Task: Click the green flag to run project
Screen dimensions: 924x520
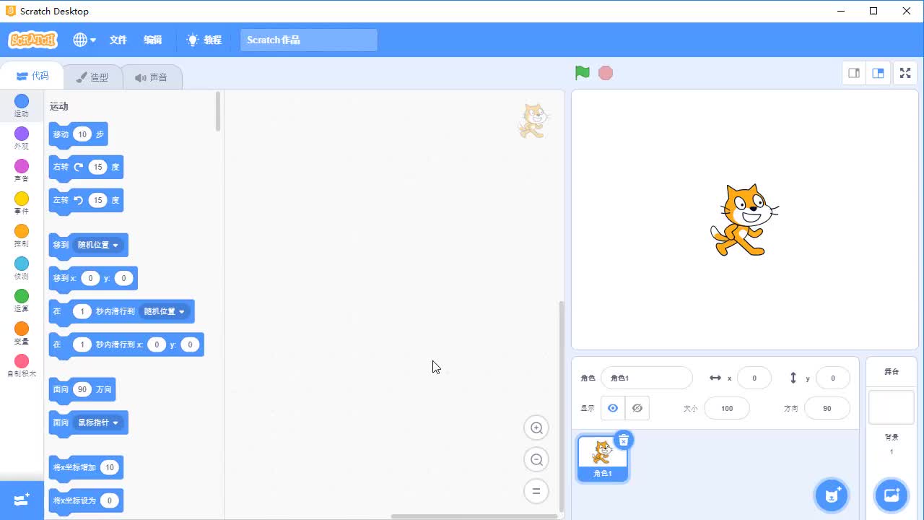Action: point(583,73)
